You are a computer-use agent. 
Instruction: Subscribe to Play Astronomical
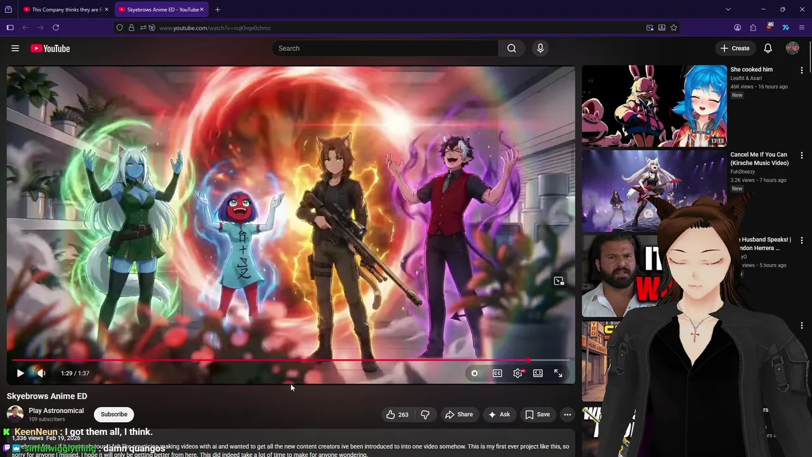[x=114, y=414]
